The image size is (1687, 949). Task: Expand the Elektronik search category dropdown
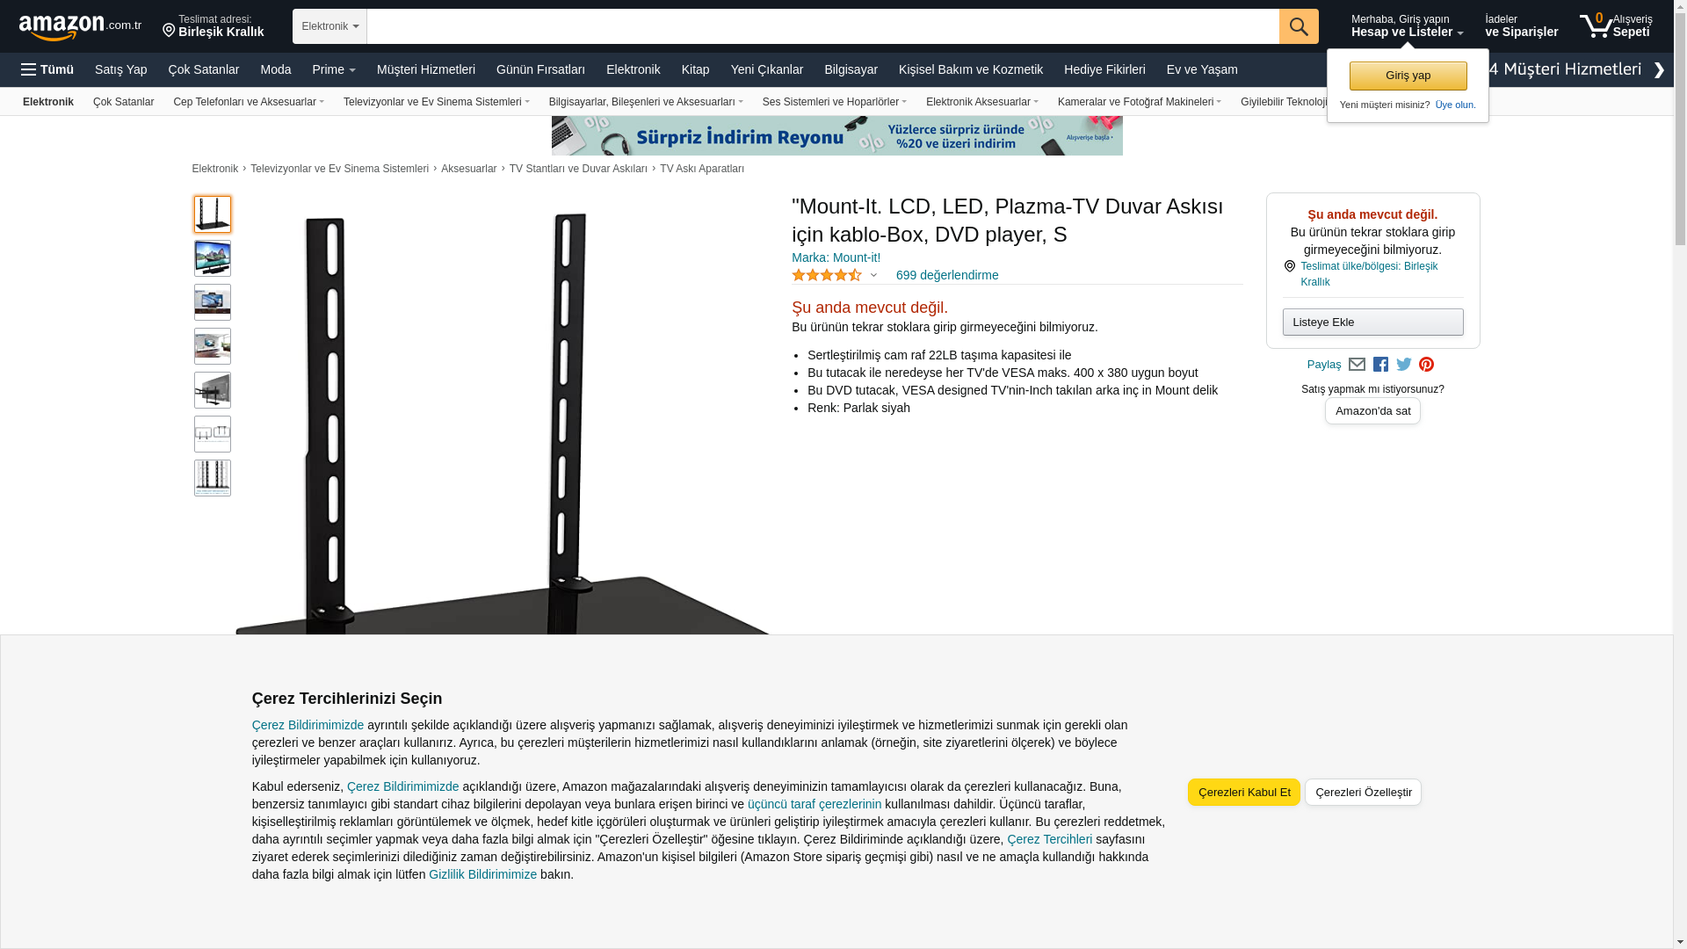[x=329, y=26]
